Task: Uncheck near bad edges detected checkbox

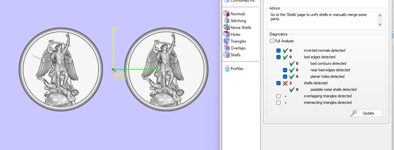Action: 285,70
